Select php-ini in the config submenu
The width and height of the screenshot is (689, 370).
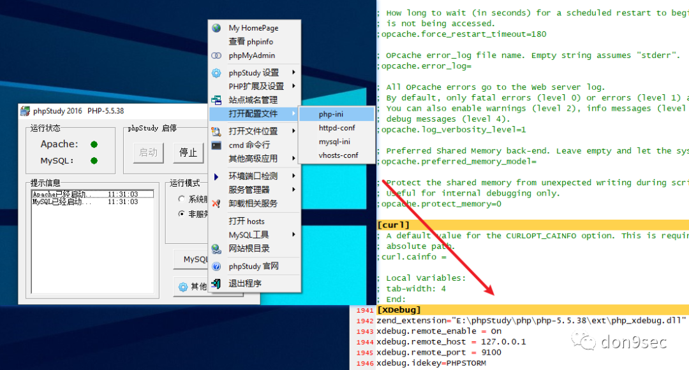tap(337, 114)
